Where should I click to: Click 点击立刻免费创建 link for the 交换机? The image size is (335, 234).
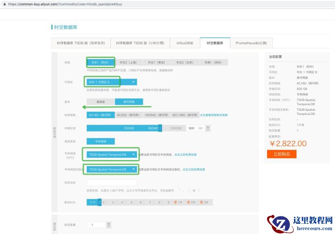pyautogui.click(x=194, y=169)
